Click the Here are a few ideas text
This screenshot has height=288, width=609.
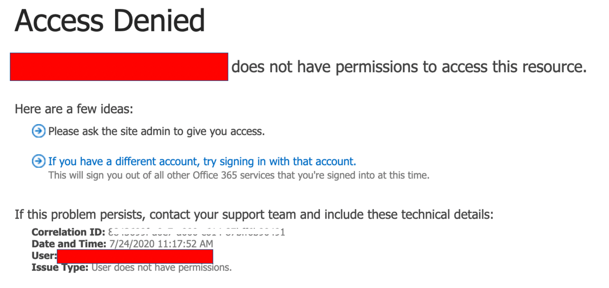click(x=74, y=109)
